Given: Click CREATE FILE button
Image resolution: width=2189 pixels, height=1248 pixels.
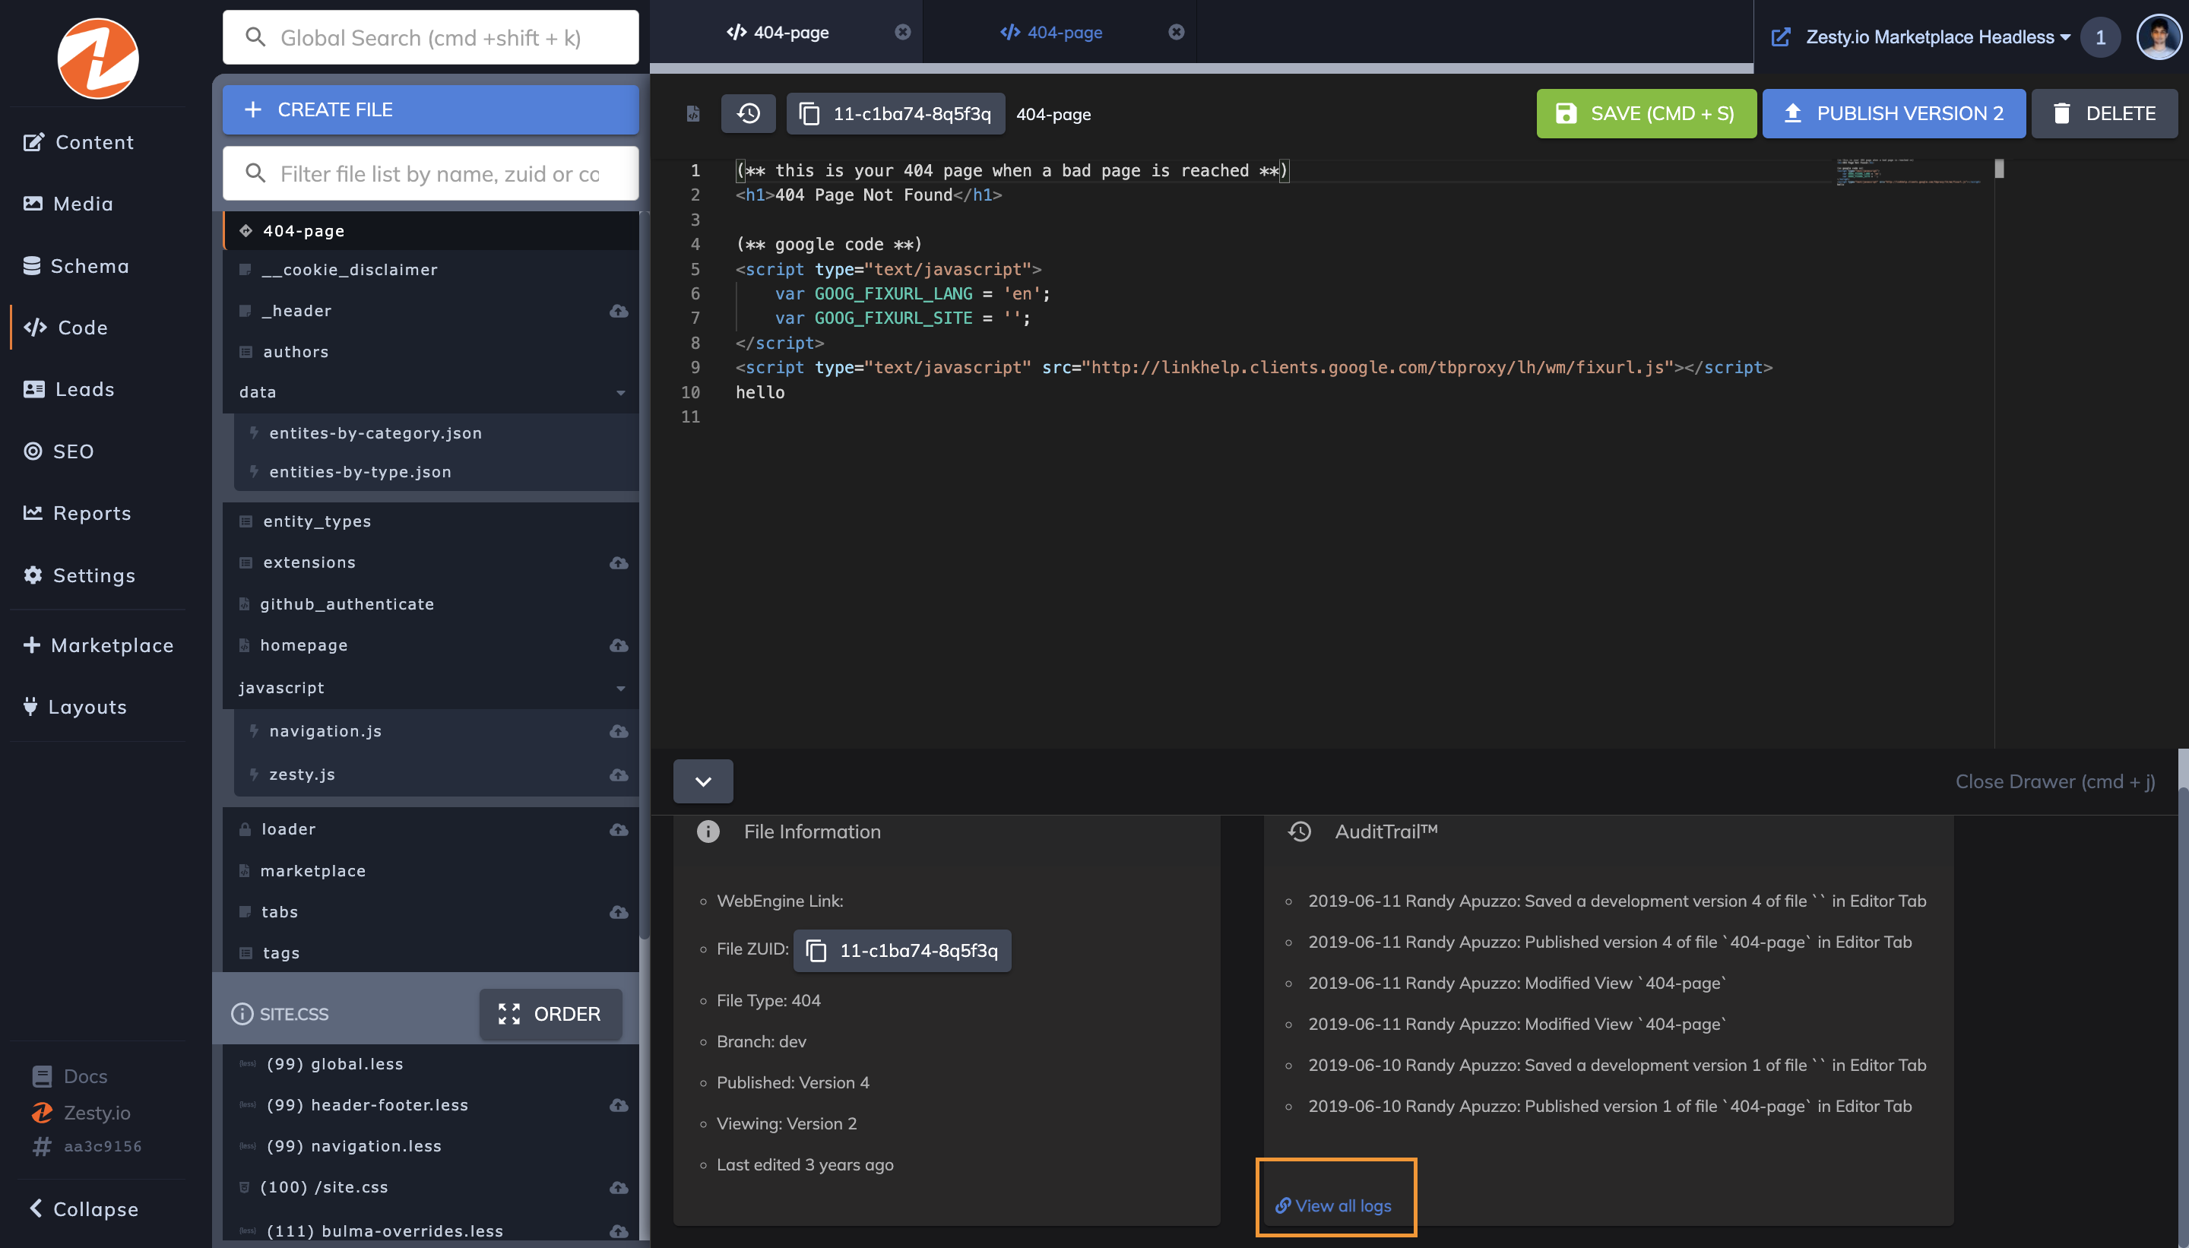Looking at the screenshot, I should (x=430, y=109).
